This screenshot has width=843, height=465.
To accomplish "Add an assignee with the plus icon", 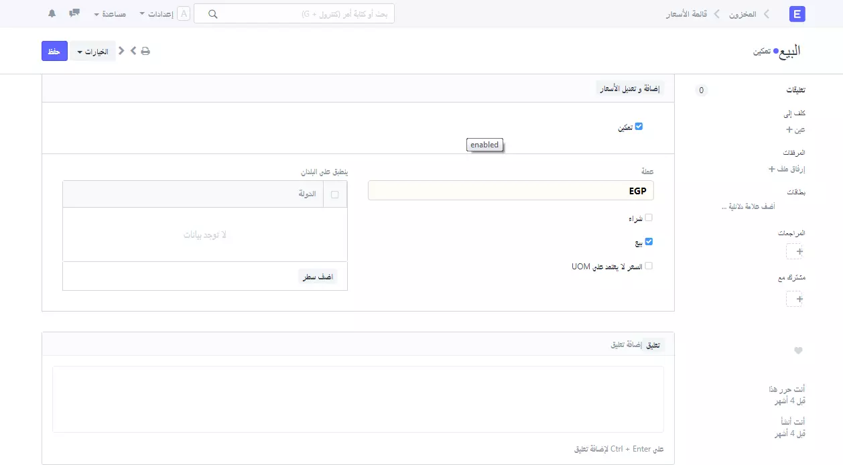I will pyautogui.click(x=789, y=130).
